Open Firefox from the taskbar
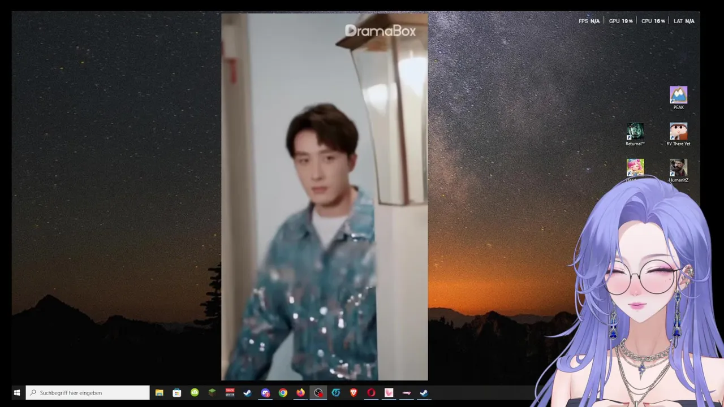Viewport: 724px width, 407px height. tap(300, 393)
